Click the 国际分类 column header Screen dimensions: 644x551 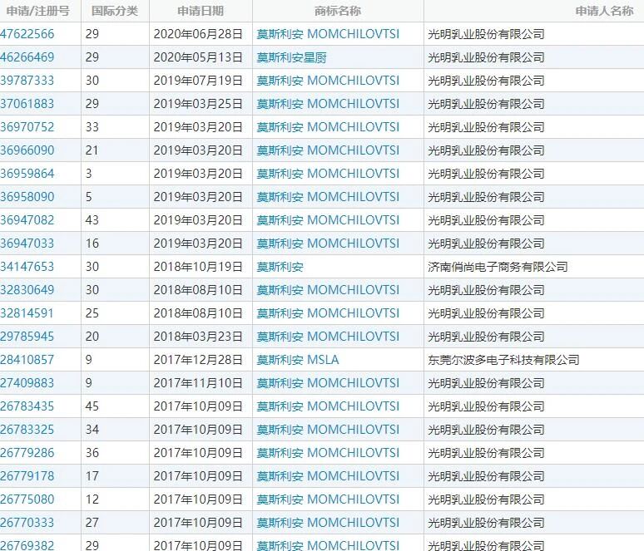[x=115, y=11]
